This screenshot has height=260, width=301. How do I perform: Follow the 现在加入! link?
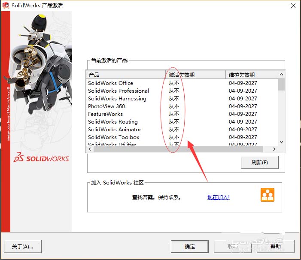click(x=219, y=197)
